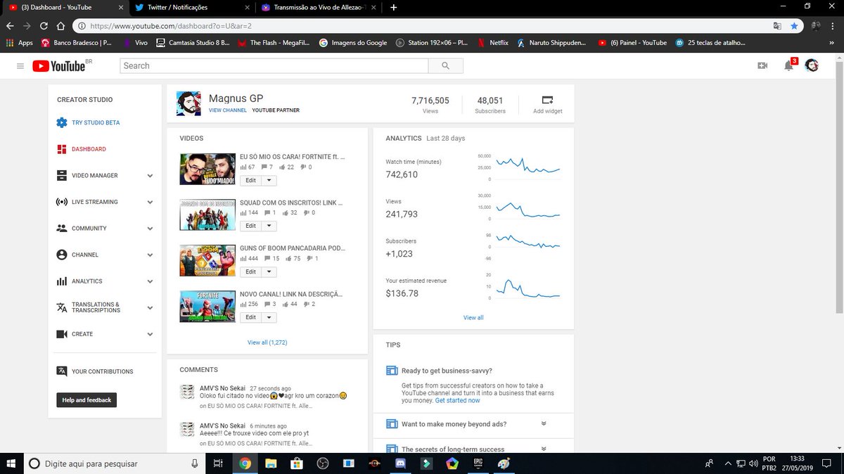Reload the page

44,25
